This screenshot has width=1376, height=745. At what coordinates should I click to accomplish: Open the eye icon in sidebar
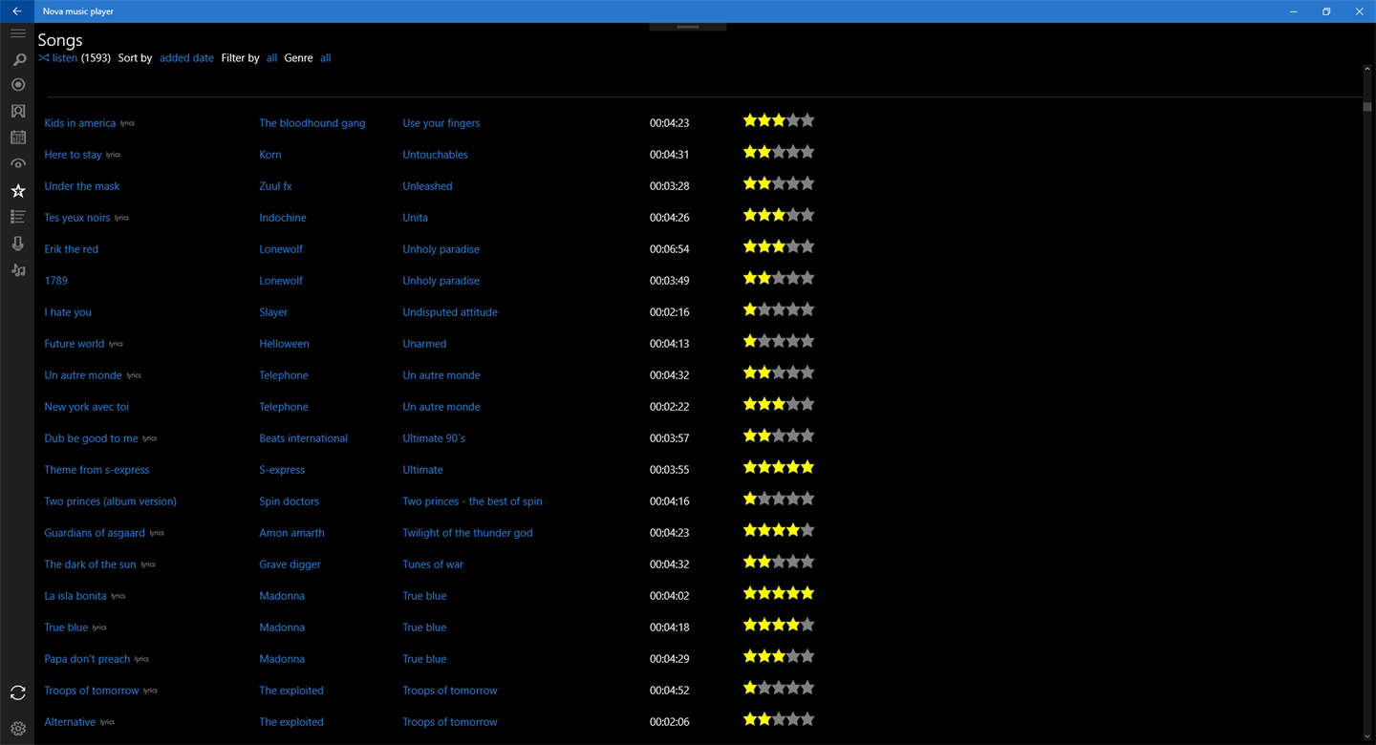[17, 164]
